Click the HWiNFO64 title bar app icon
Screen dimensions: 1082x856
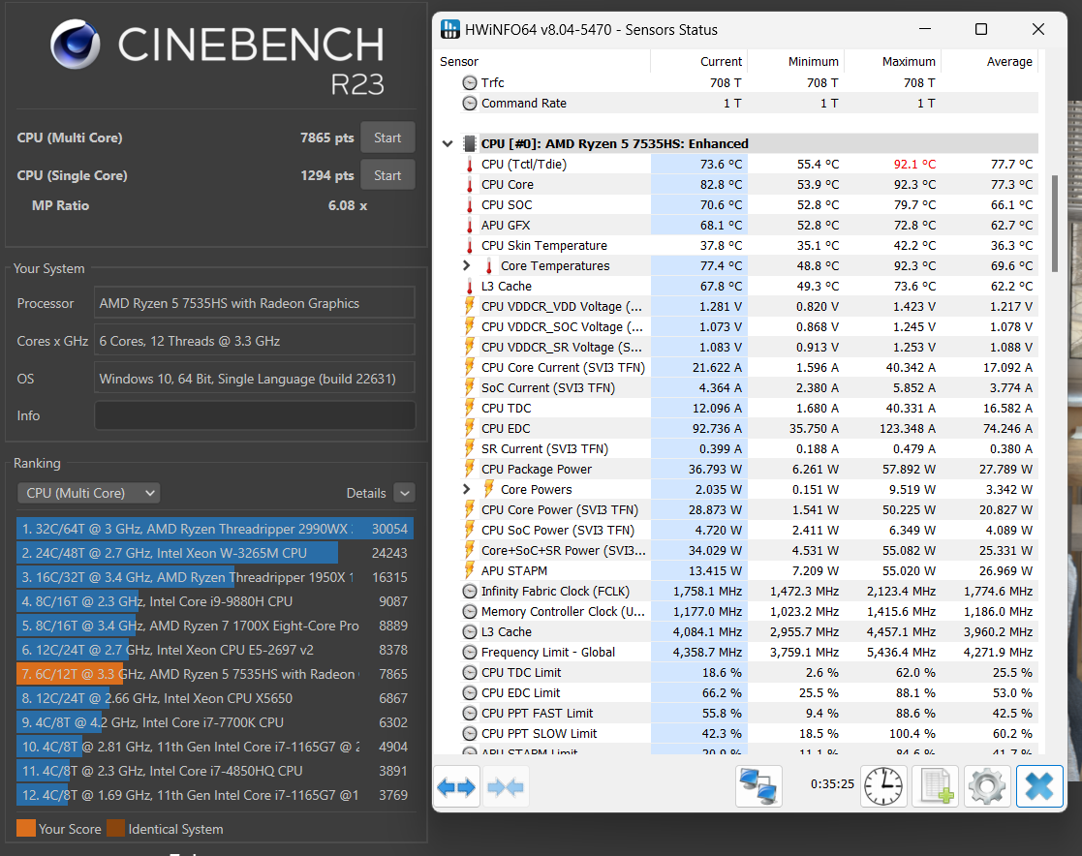tap(449, 30)
